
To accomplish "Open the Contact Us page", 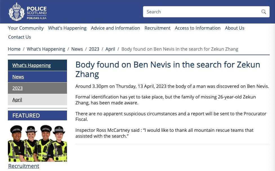I will [x=19, y=37].
